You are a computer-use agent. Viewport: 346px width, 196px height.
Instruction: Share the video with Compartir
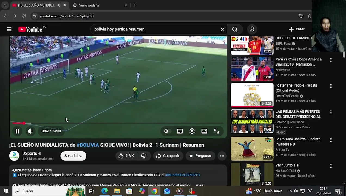point(168,156)
